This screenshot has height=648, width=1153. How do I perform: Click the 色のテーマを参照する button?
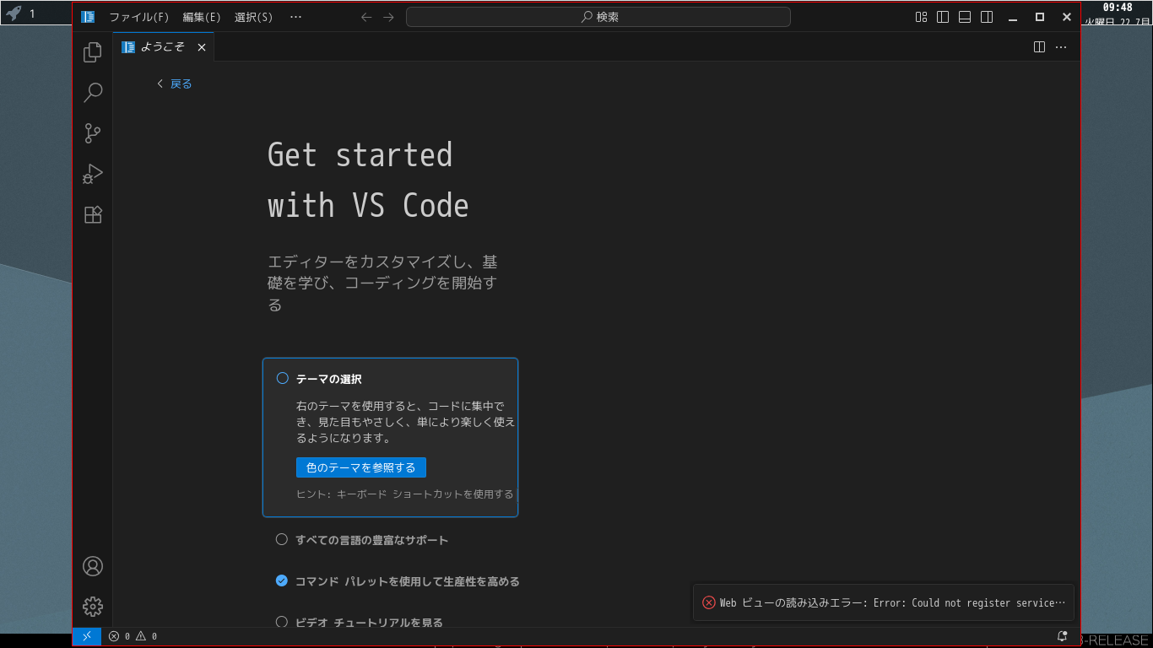[361, 467]
